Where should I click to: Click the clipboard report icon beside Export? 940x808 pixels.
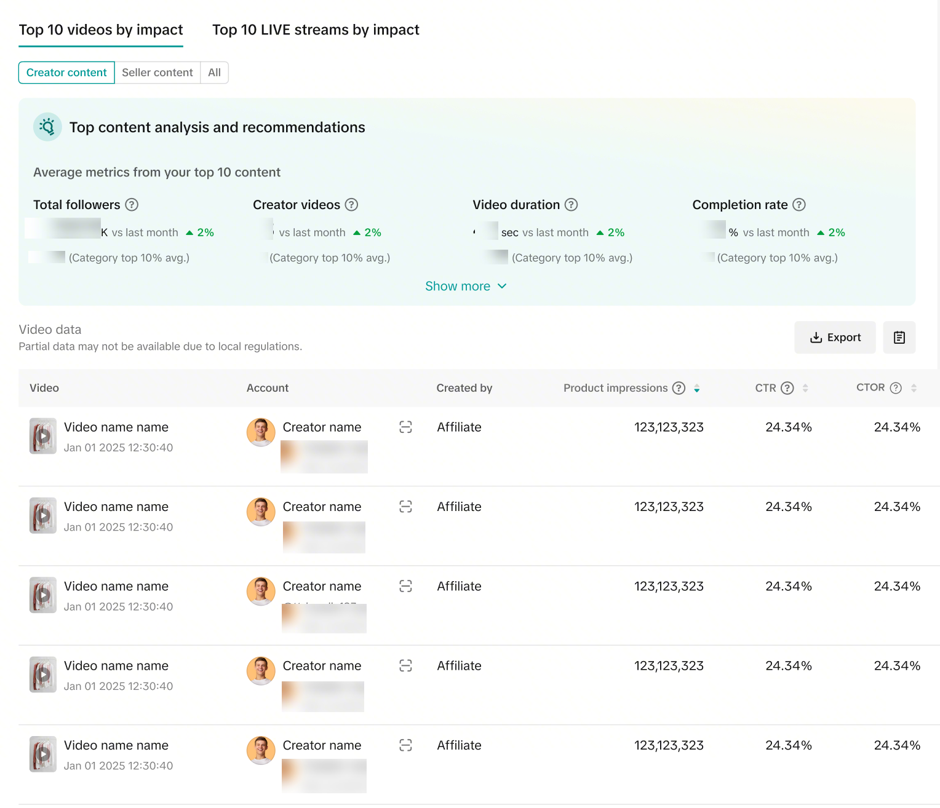899,338
